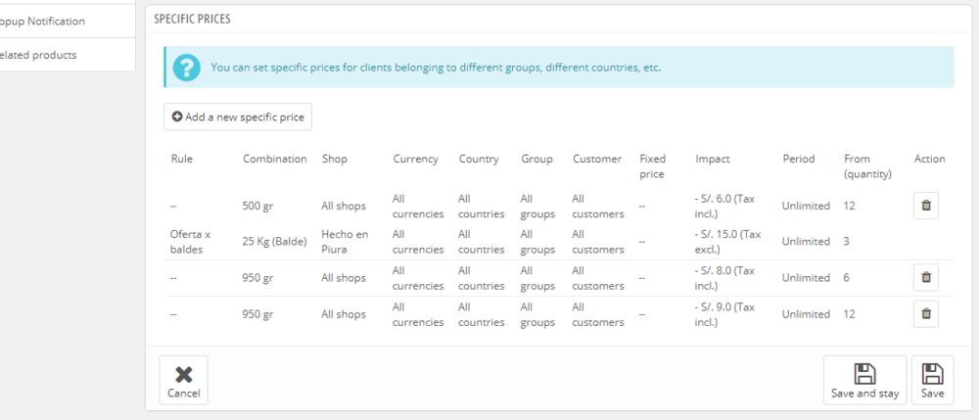This screenshot has width=979, height=420.
Task: Click quantity 3 in Oferta x baldes row
Action: click(x=846, y=242)
